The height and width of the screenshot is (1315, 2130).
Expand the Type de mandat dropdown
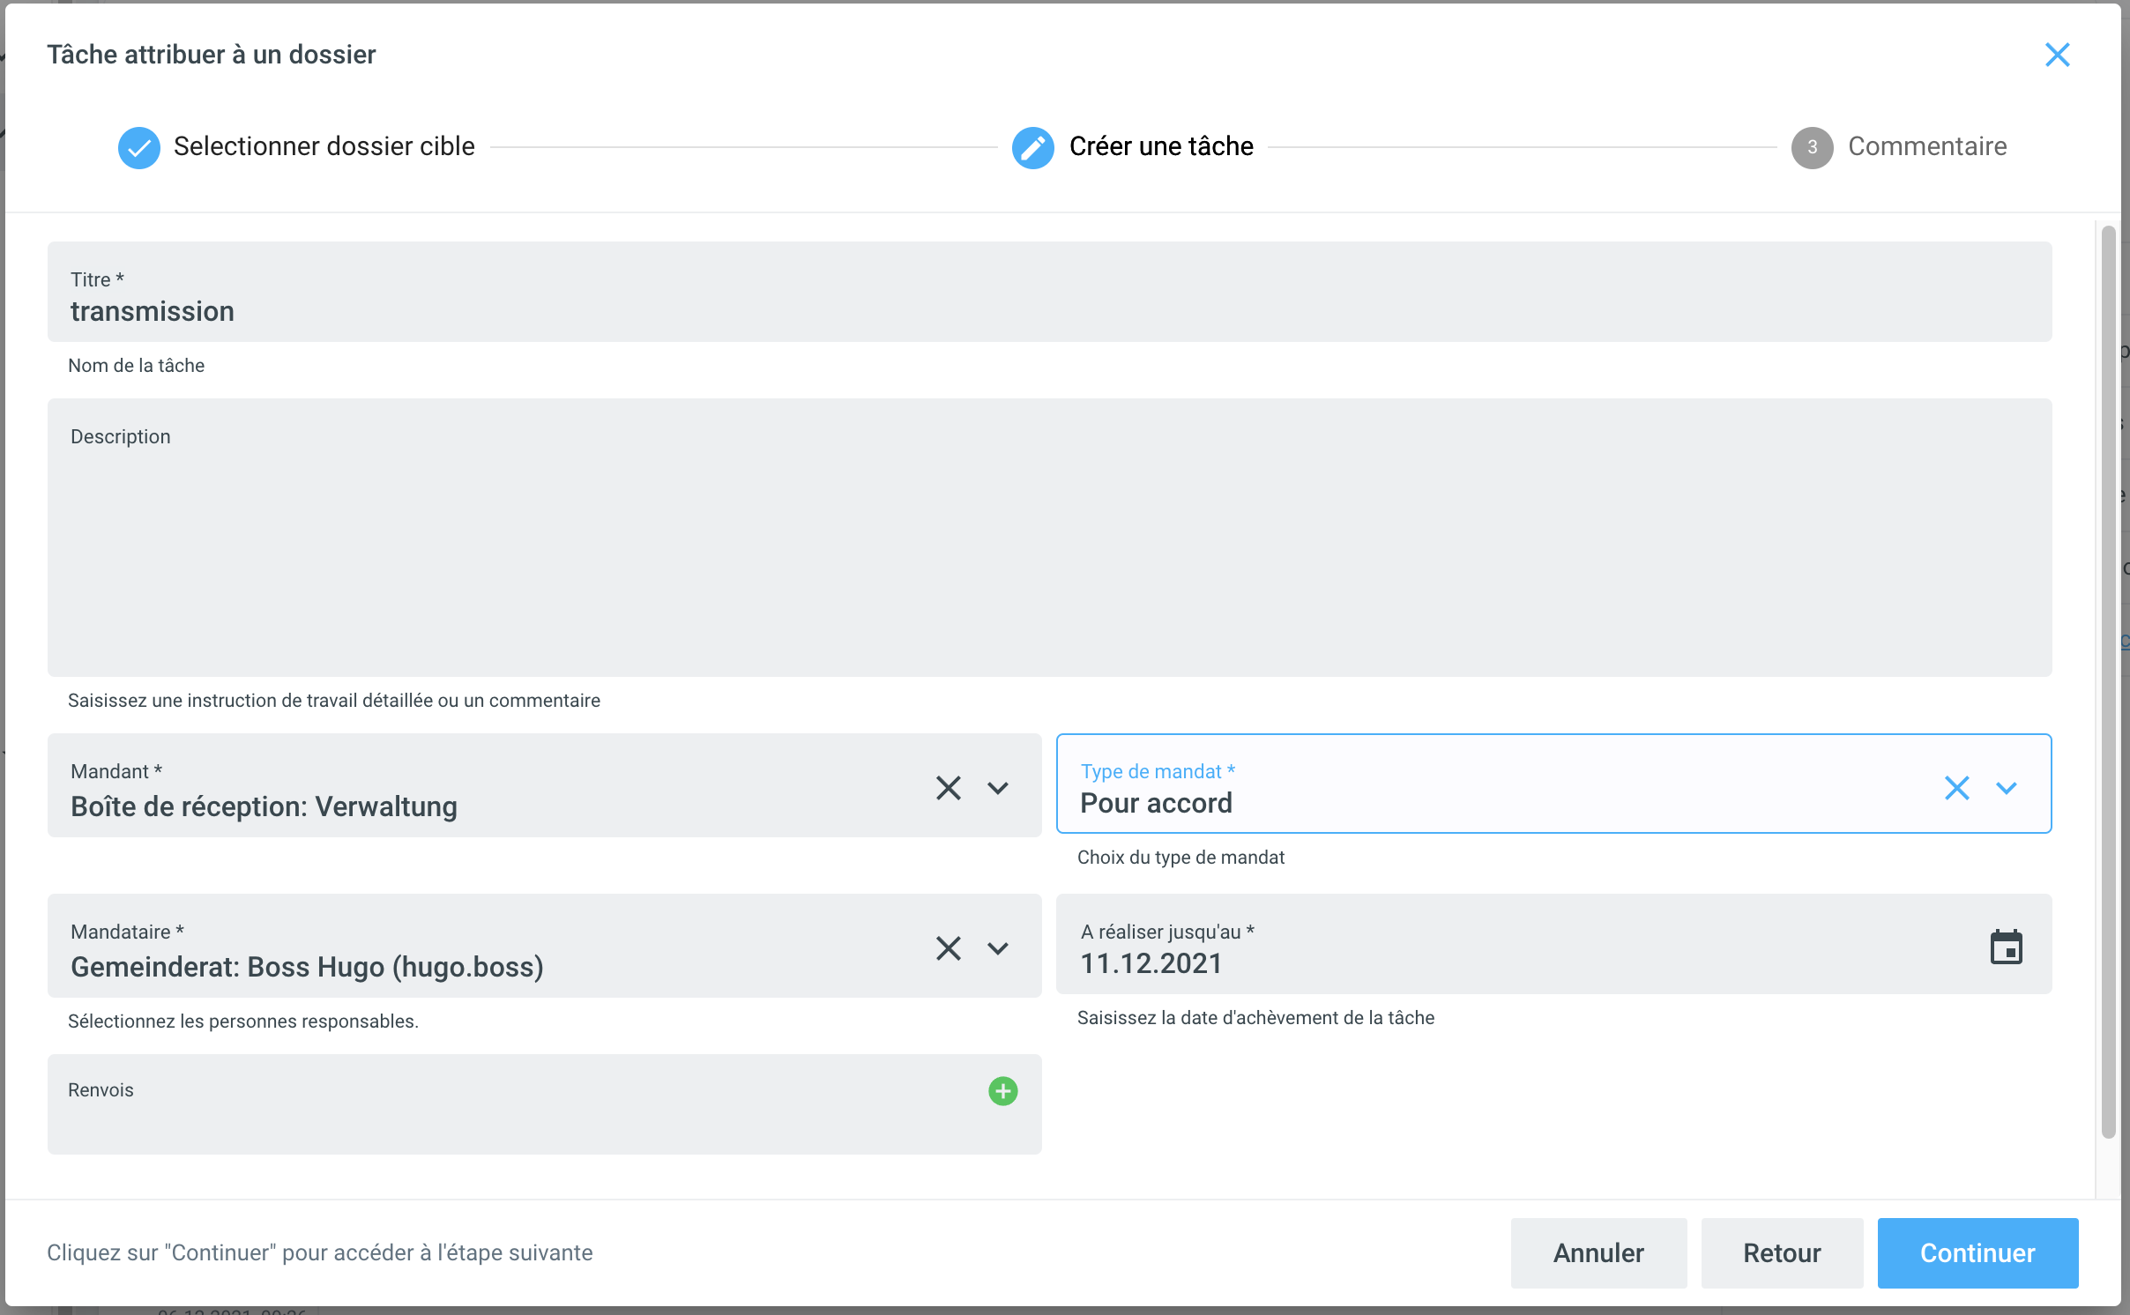pyautogui.click(x=2007, y=787)
